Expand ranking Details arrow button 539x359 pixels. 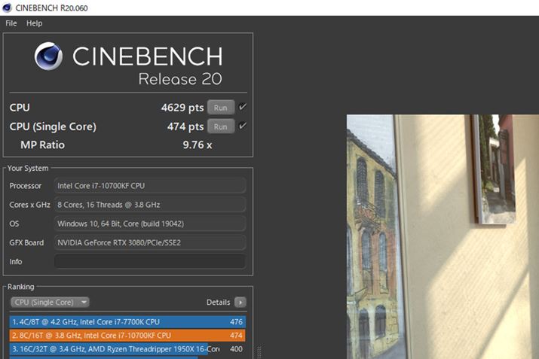pos(240,303)
